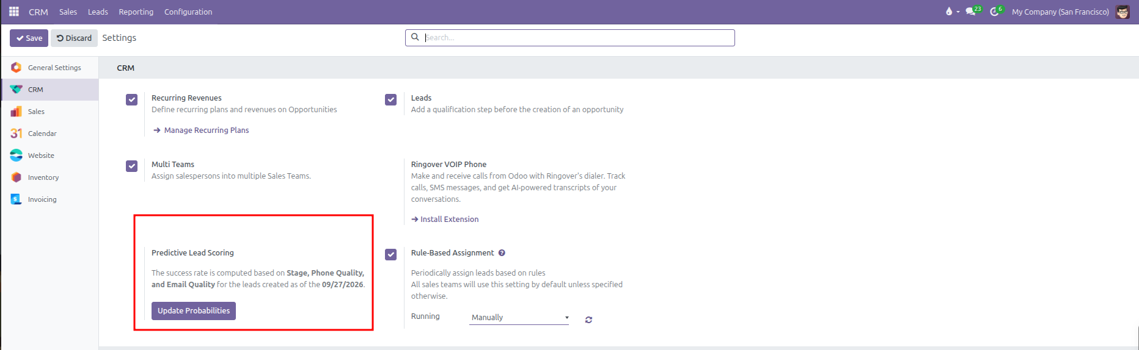Select Inventory settings in the sidebar
The height and width of the screenshot is (350, 1139).
(x=49, y=177)
